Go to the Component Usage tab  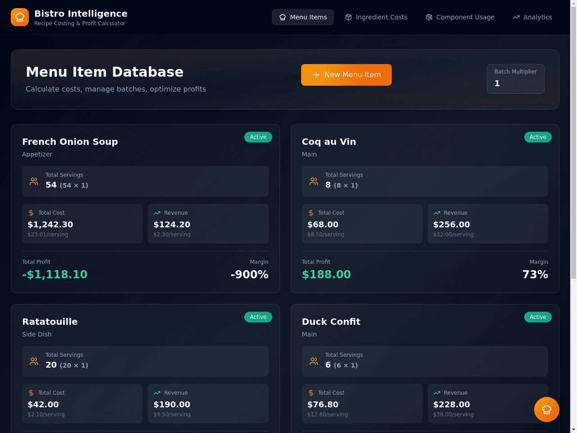460,17
